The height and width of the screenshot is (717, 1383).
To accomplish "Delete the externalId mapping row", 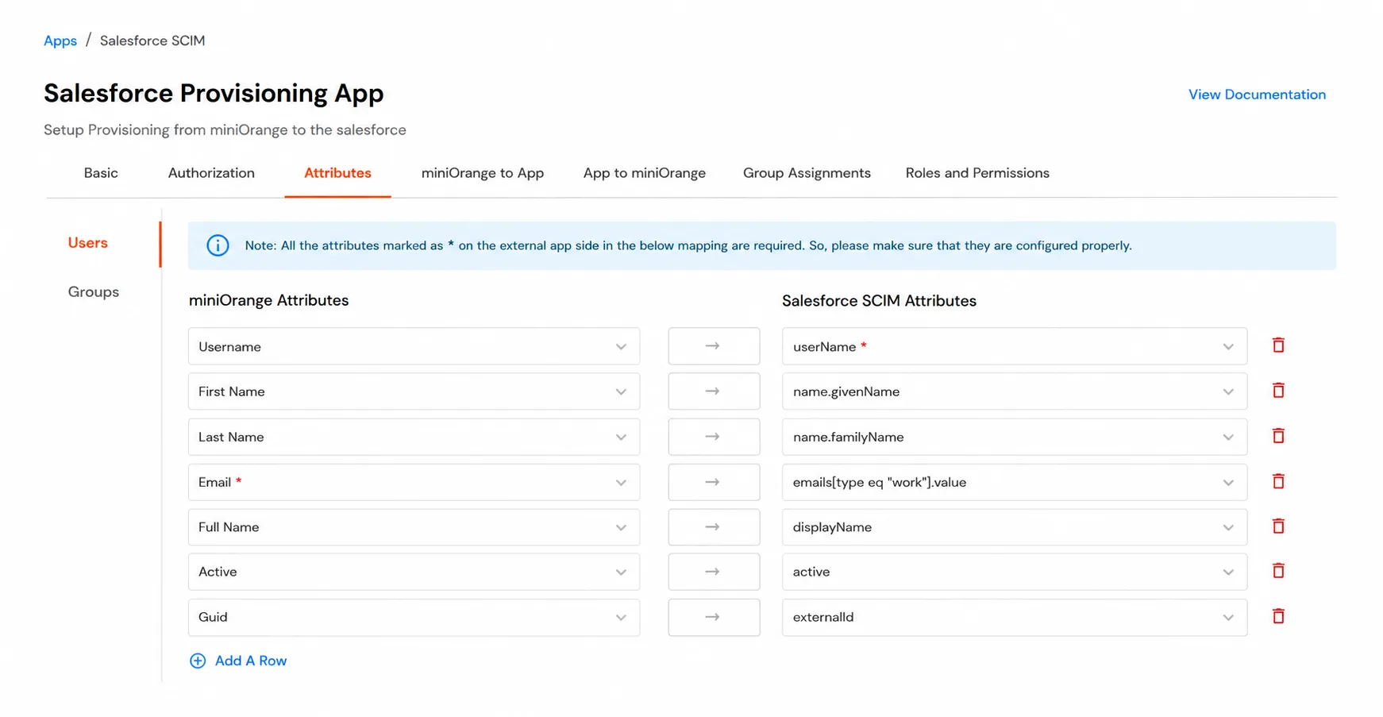I will point(1278,616).
